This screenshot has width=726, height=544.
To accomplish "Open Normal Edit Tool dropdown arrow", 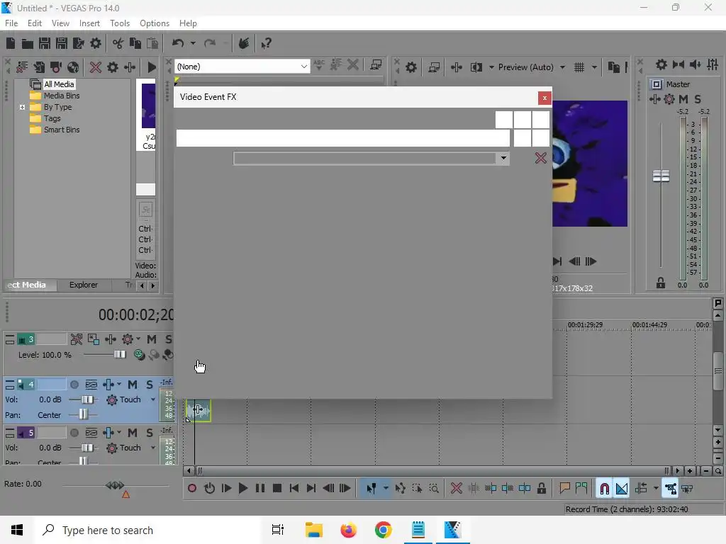I will point(385,489).
